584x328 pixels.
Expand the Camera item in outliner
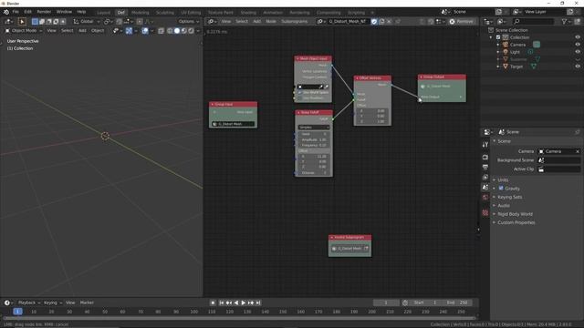pos(498,45)
